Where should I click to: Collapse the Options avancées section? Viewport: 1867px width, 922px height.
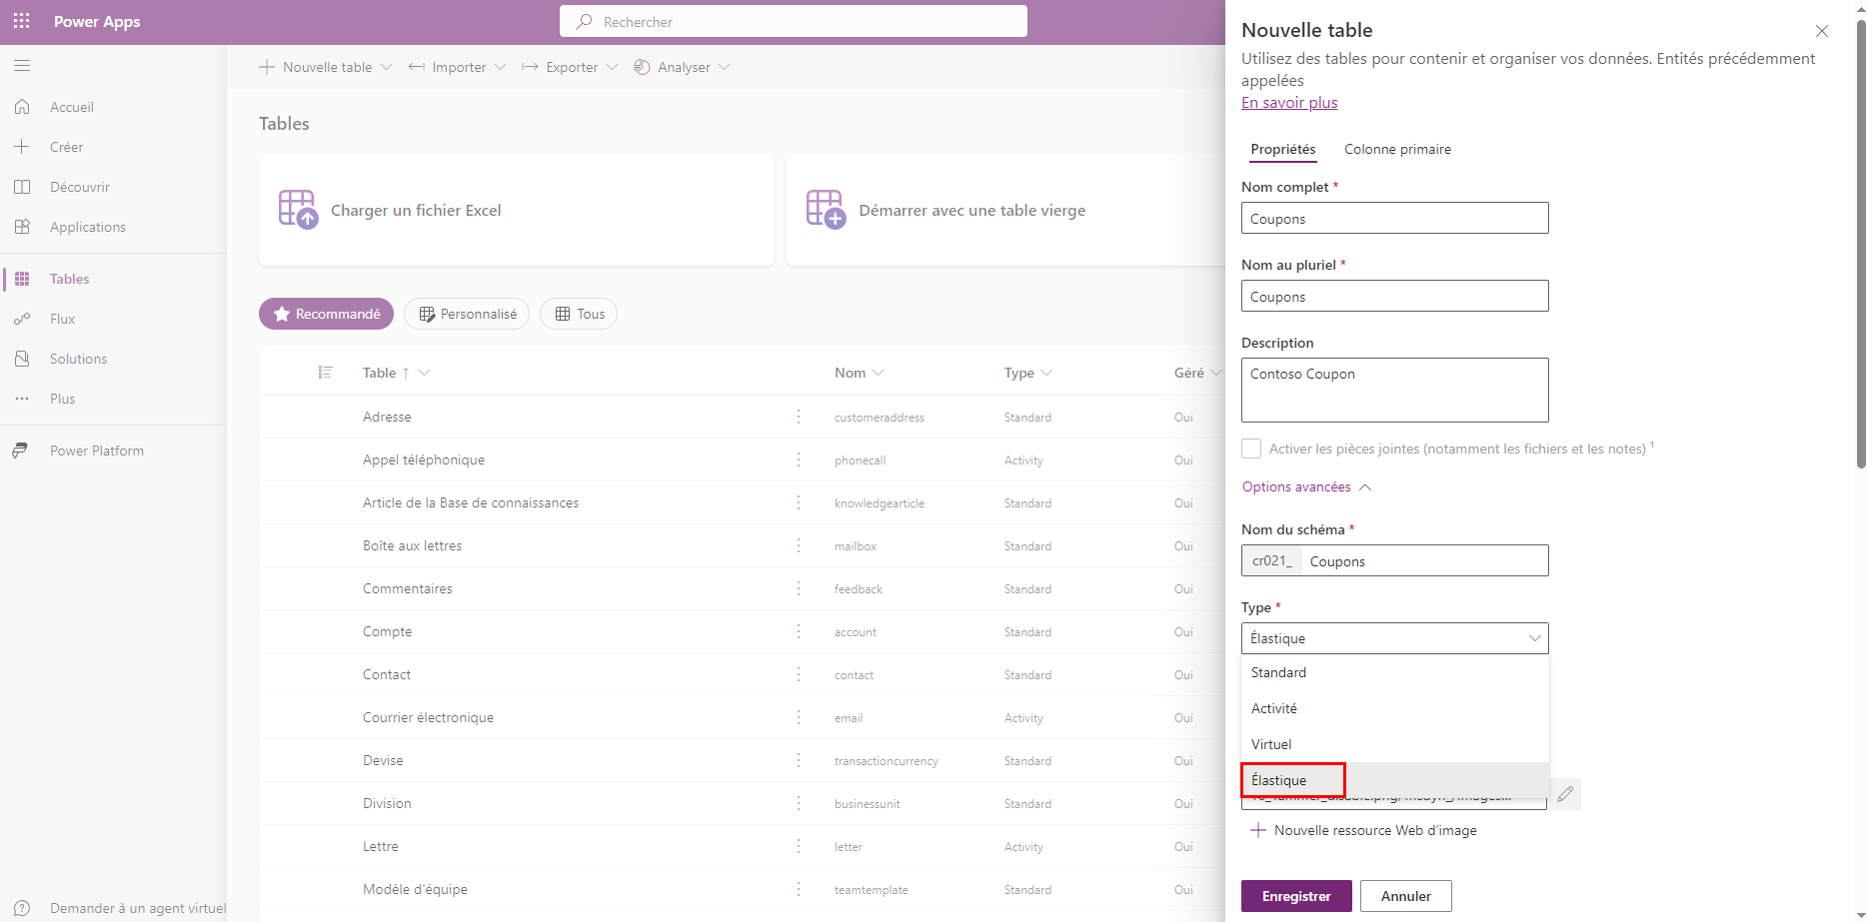(1366, 486)
